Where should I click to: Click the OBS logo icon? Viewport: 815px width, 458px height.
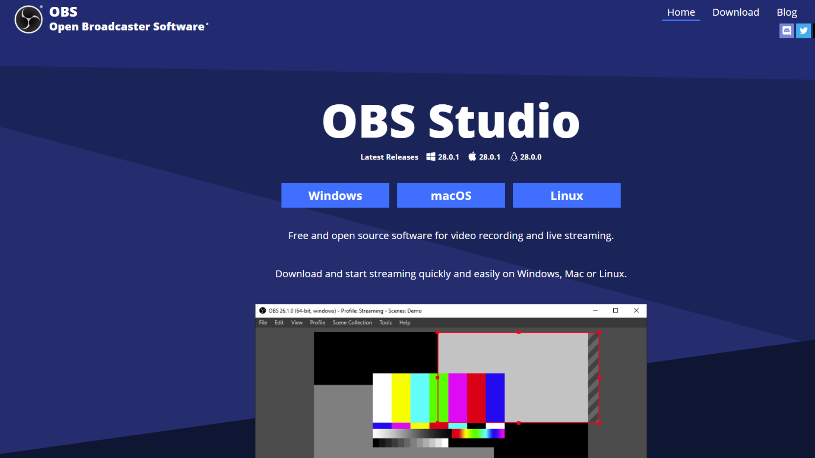28,20
